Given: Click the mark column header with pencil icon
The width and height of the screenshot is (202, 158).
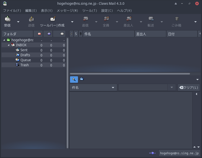Looking at the screenshot, I should (x=71, y=34).
